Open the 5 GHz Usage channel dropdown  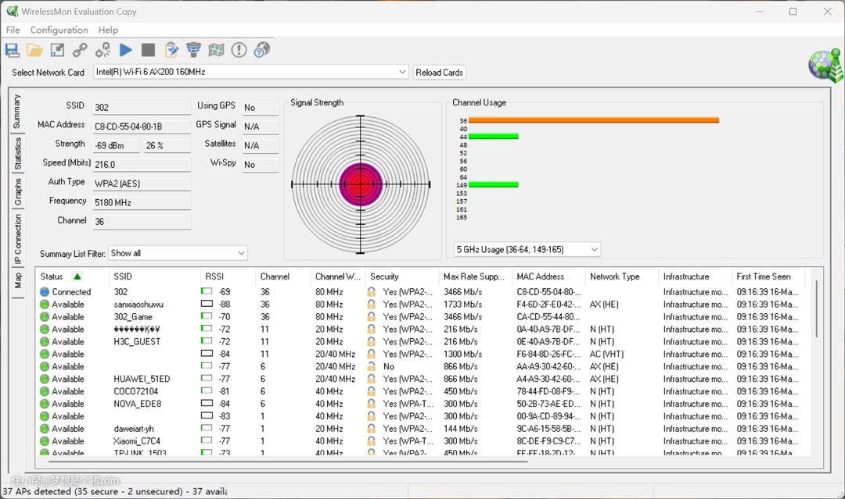point(594,249)
